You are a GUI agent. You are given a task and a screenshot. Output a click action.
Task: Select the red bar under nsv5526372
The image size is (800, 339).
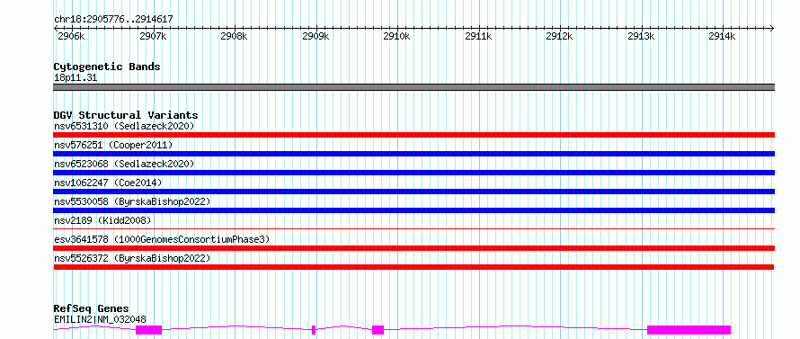(x=413, y=267)
